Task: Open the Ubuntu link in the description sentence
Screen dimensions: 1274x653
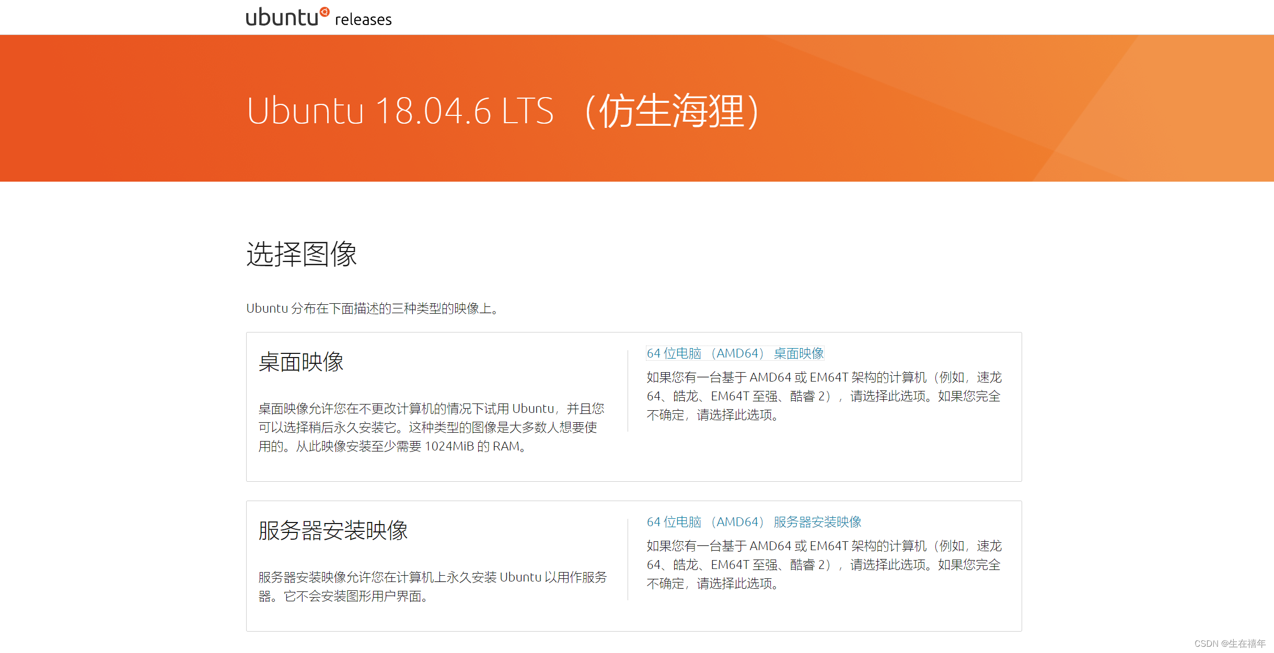Action: (x=267, y=308)
